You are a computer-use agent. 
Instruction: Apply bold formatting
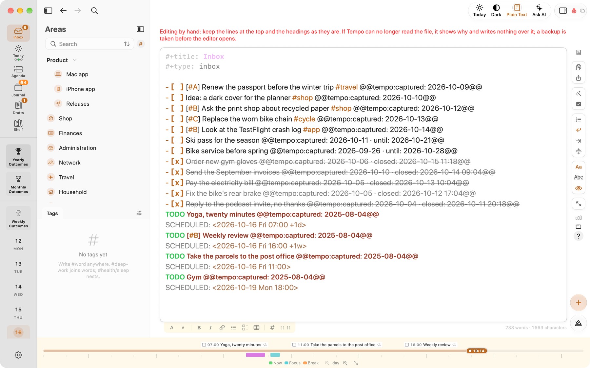point(199,327)
